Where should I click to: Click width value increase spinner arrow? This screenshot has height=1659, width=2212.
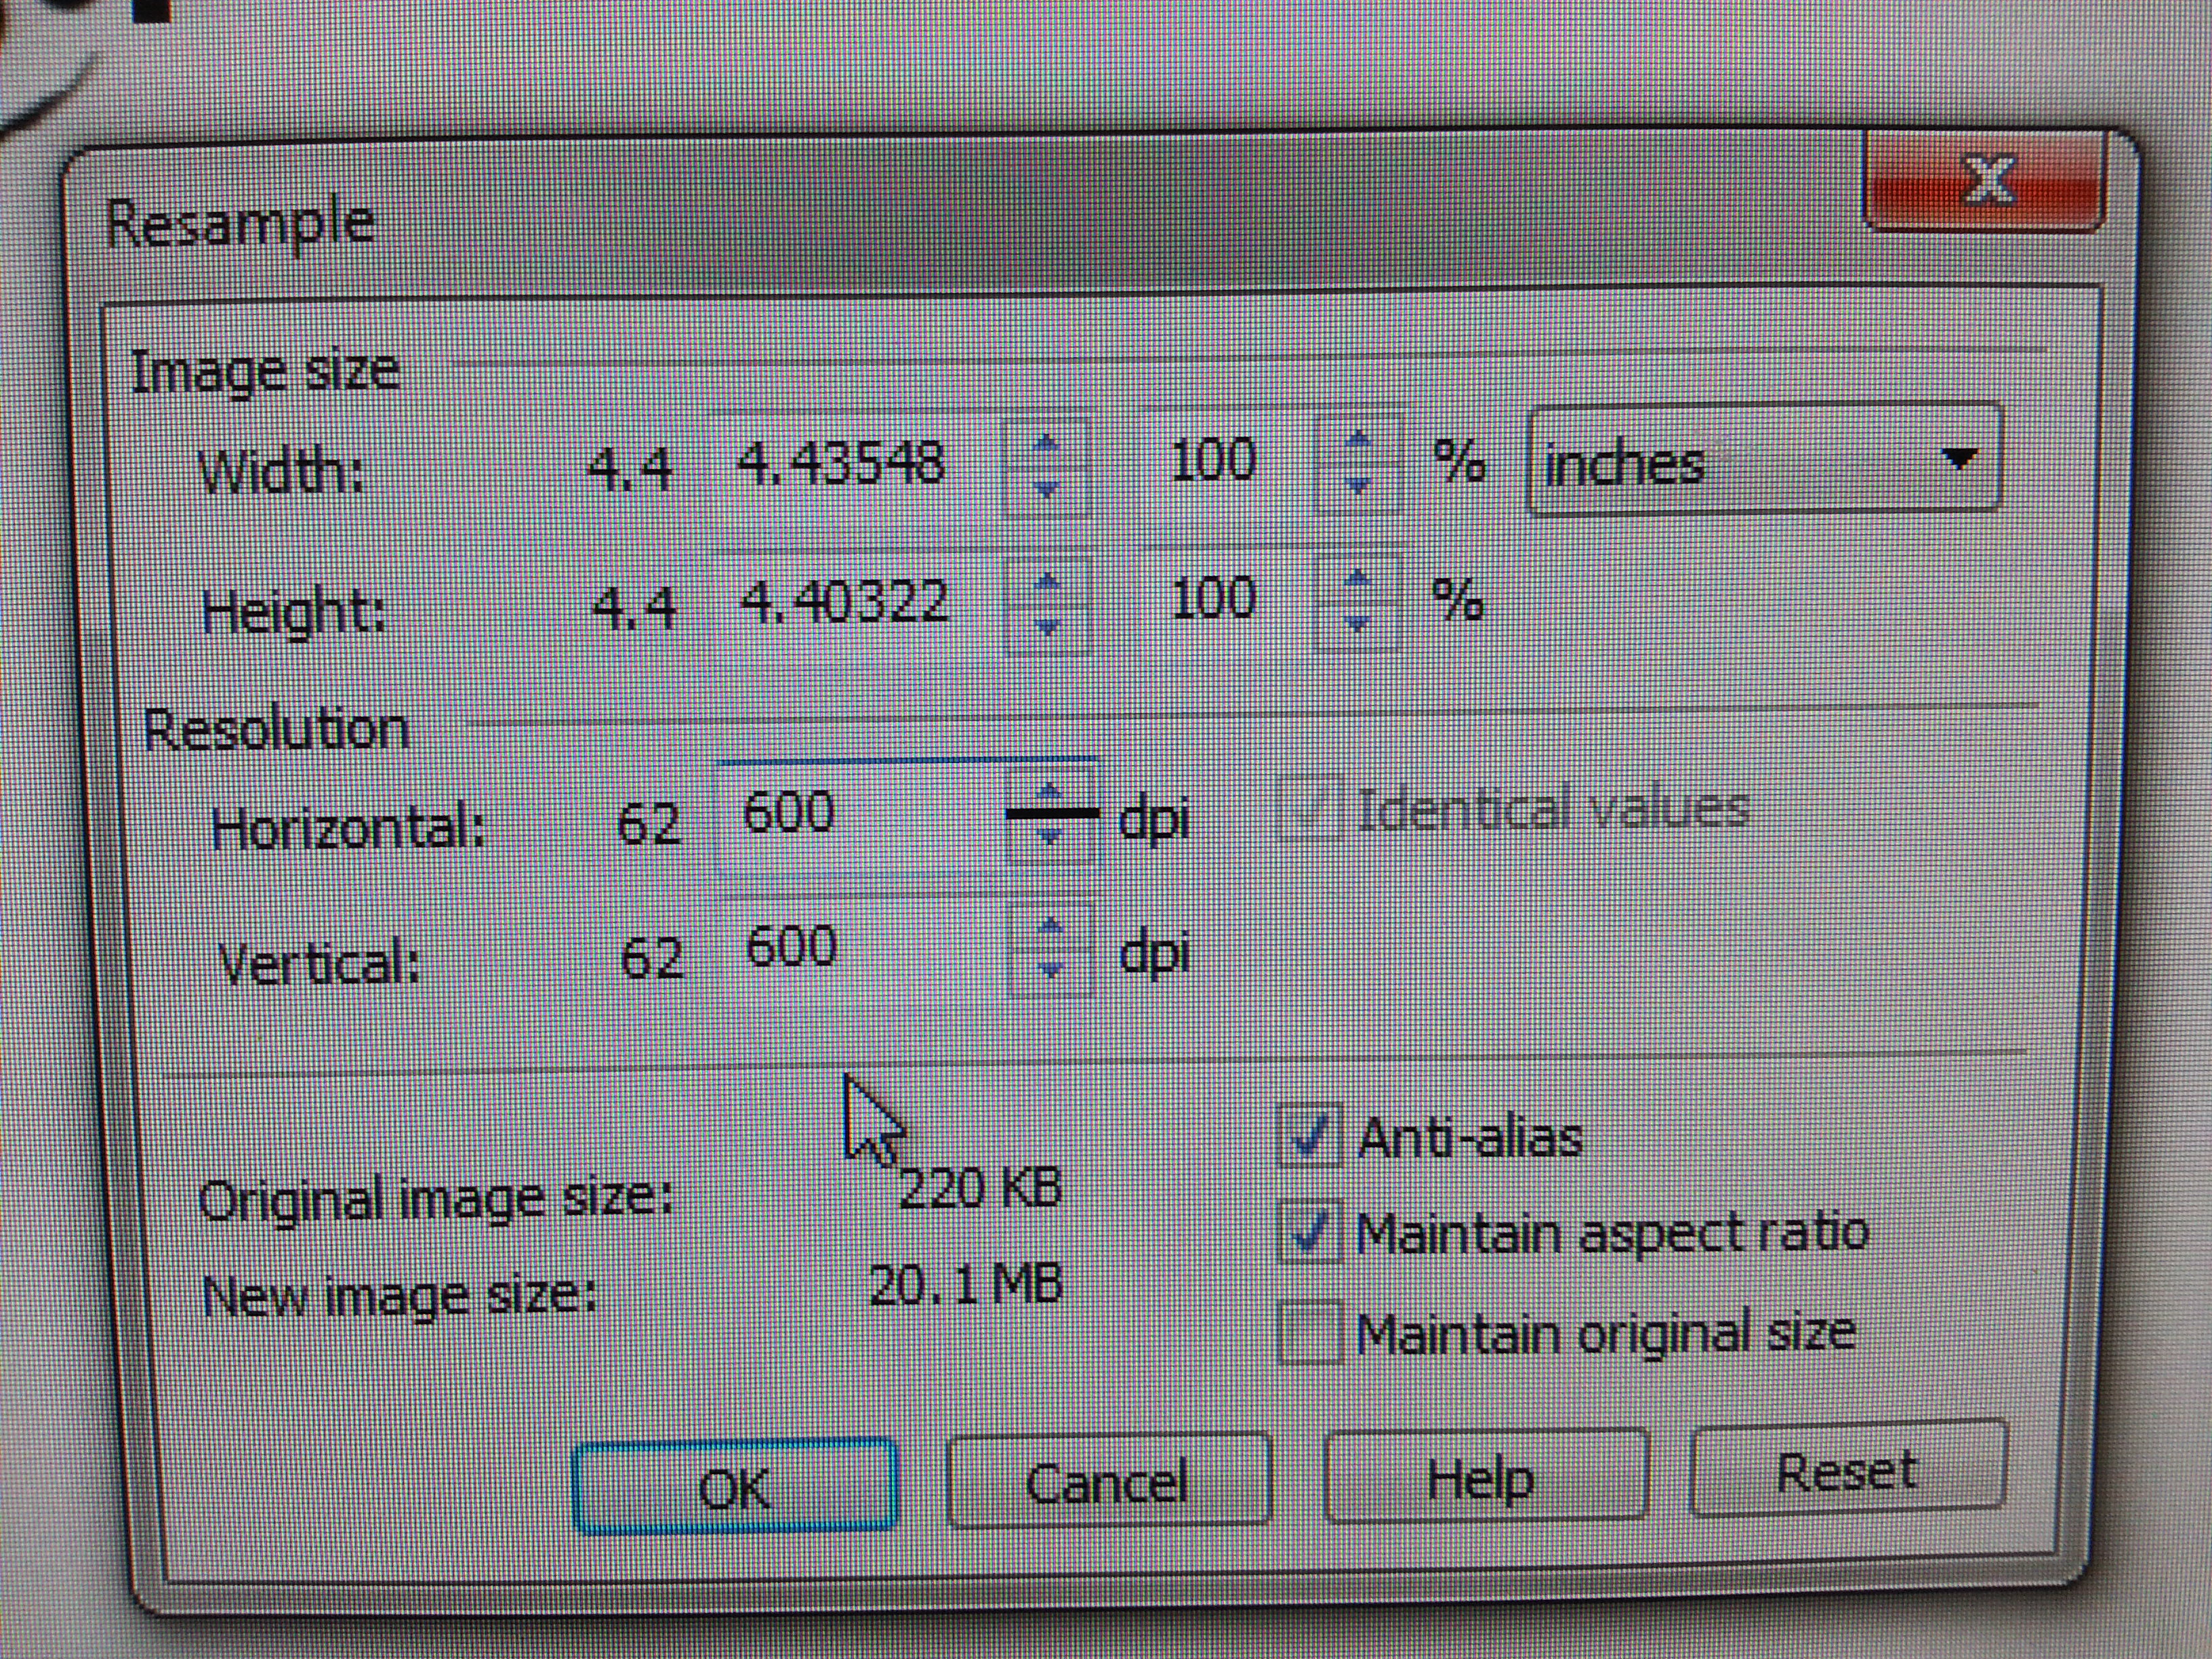coord(1046,443)
